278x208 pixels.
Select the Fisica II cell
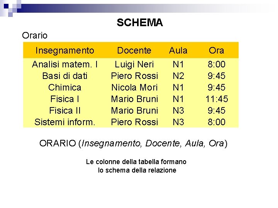click(x=65, y=111)
